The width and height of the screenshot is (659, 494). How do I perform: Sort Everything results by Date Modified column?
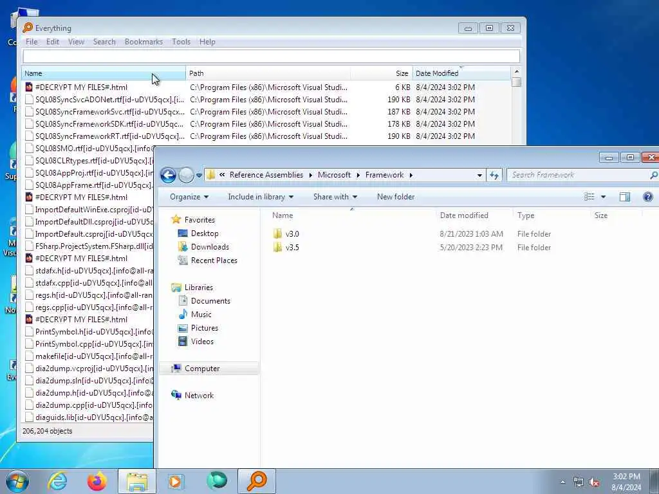[461, 73]
